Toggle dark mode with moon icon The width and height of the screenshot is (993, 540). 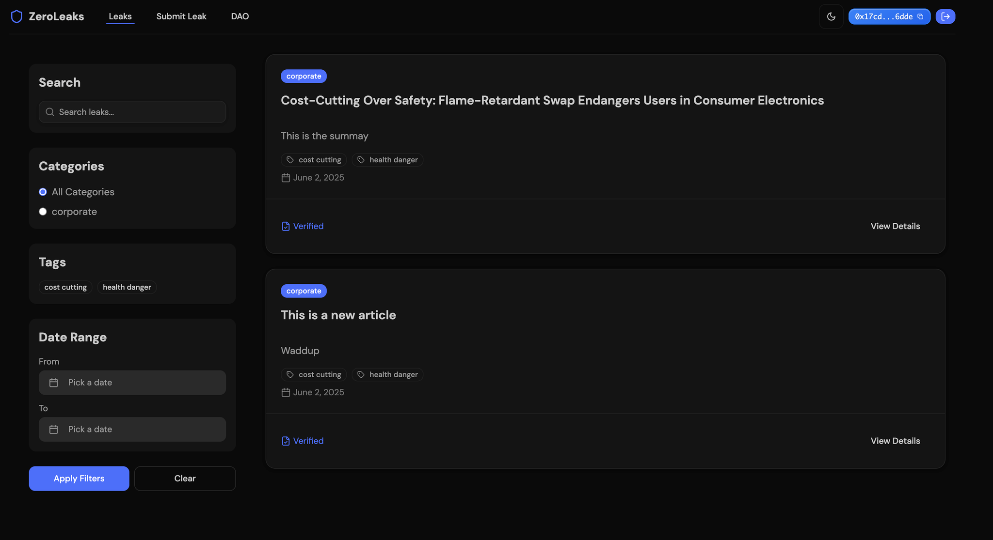[x=831, y=16]
